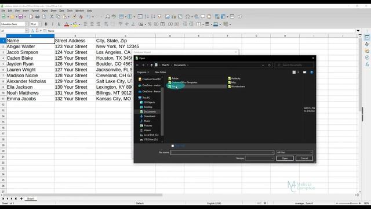This screenshot has height=209, width=371.
Task: Open the File menu in Calc
Action: click(x=3, y=10)
